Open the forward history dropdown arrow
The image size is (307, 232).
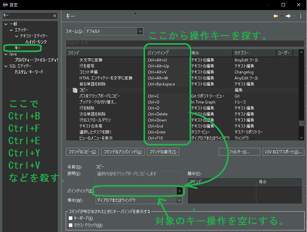(294, 16)
